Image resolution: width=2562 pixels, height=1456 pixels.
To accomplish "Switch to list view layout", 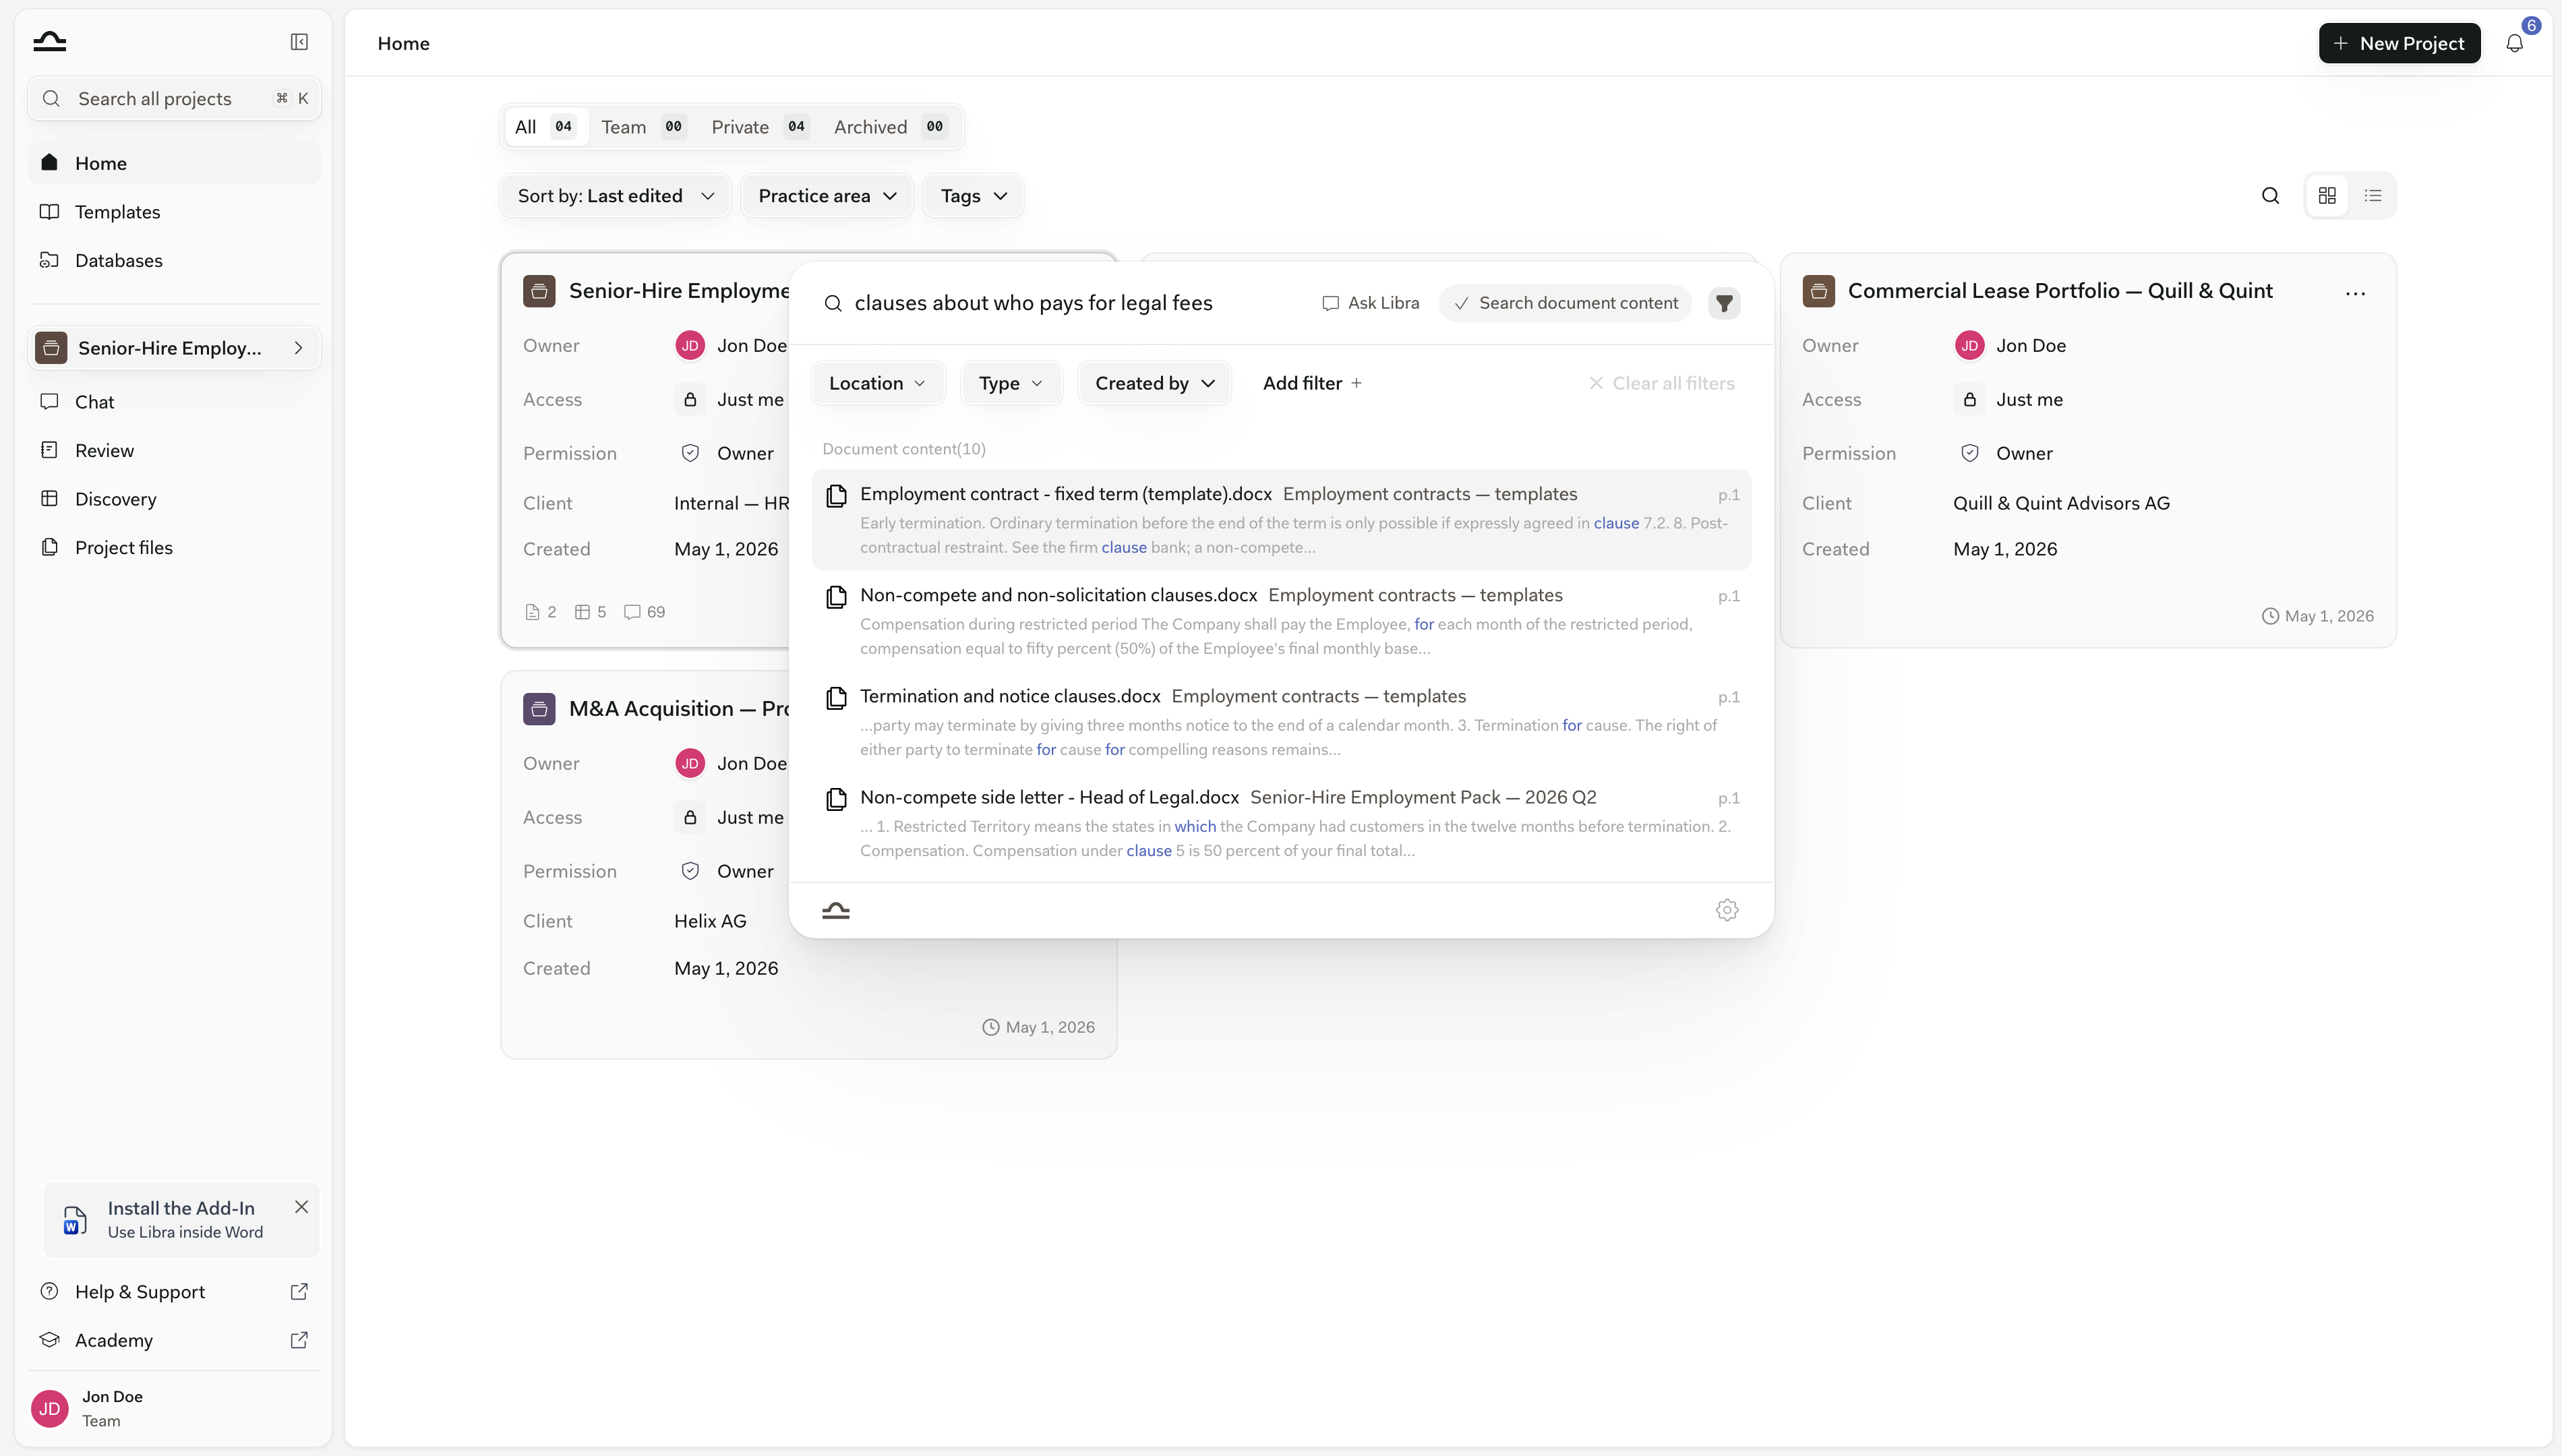I will click(x=2373, y=196).
